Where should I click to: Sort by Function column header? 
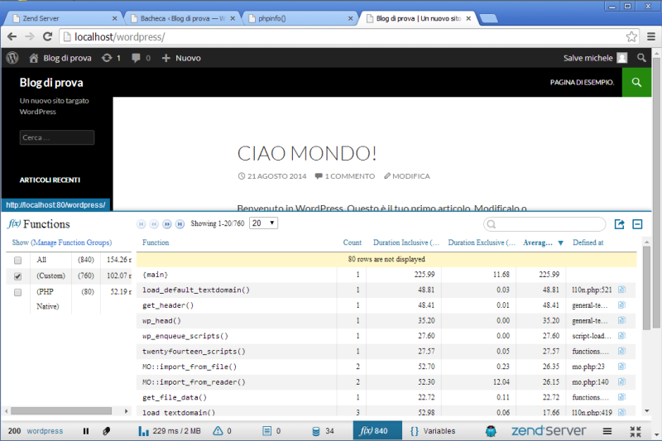(156, 242)
